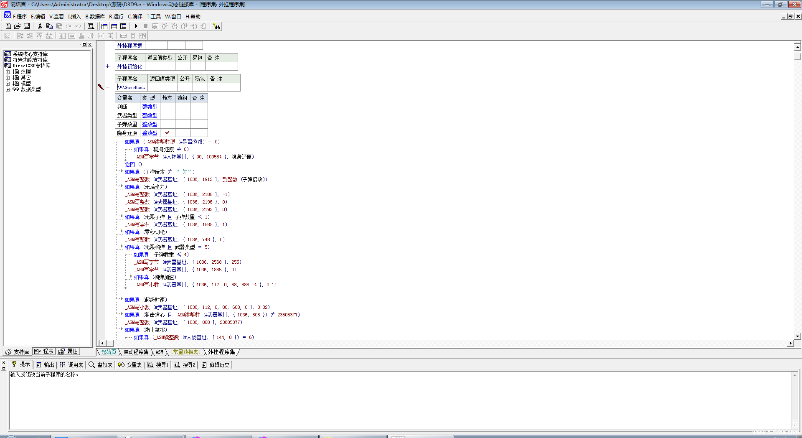This screenshot has width=802, height=438.
Task: Click the New file toolbar icon
Action: (x=8, y=26)
